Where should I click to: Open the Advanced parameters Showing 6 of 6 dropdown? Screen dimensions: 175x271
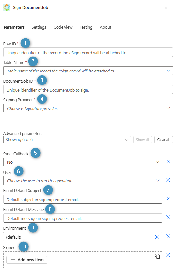click(67, 140)
